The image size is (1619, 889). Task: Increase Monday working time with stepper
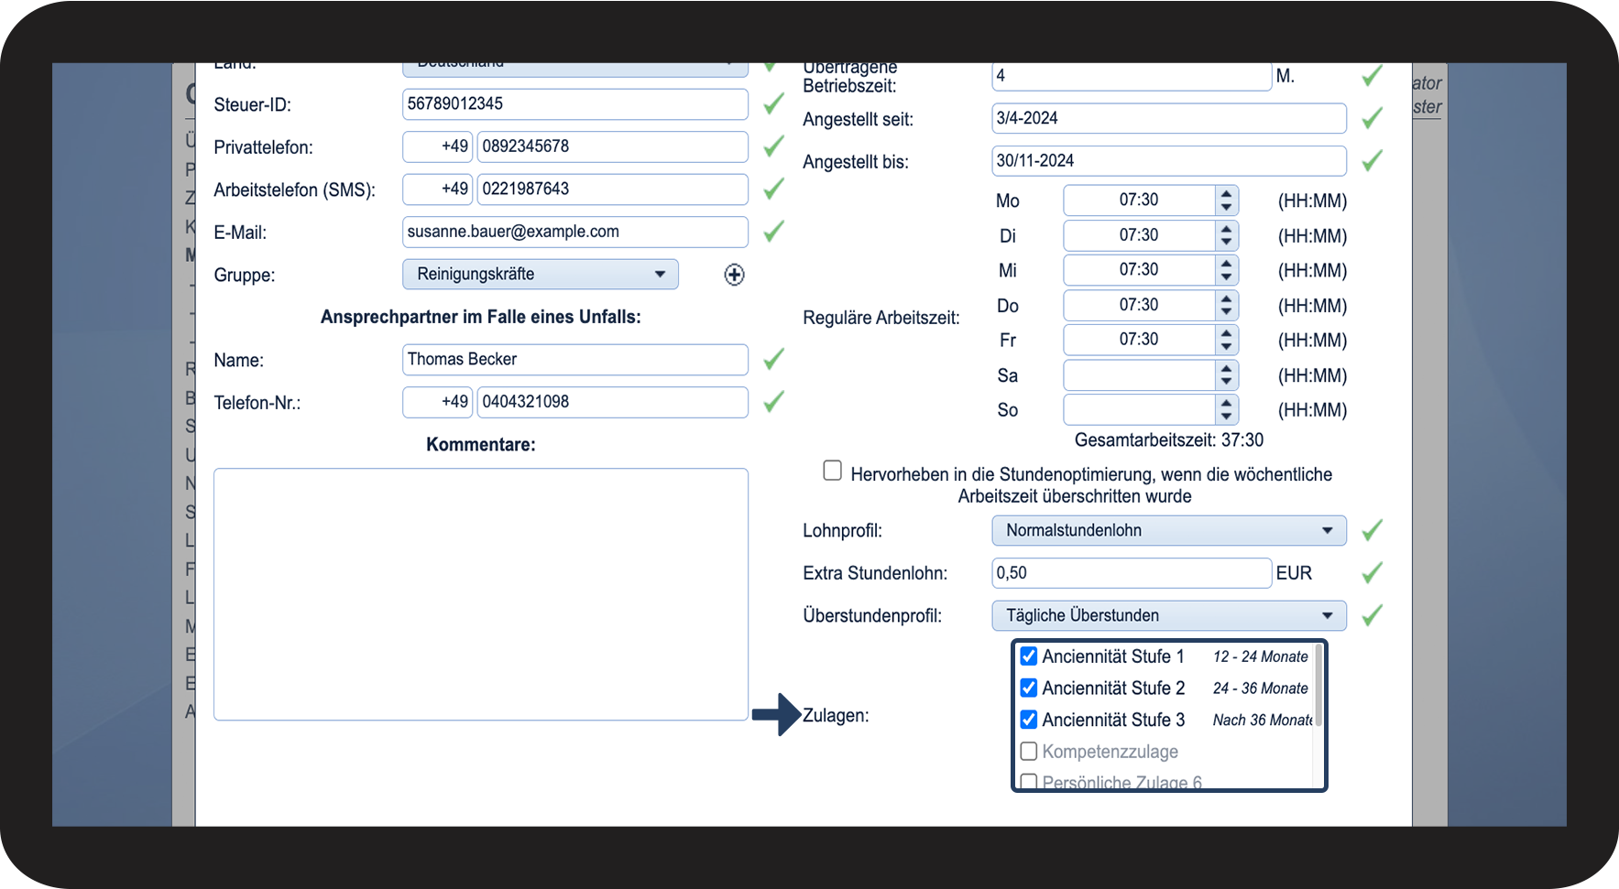click(x=1226, y=194)
